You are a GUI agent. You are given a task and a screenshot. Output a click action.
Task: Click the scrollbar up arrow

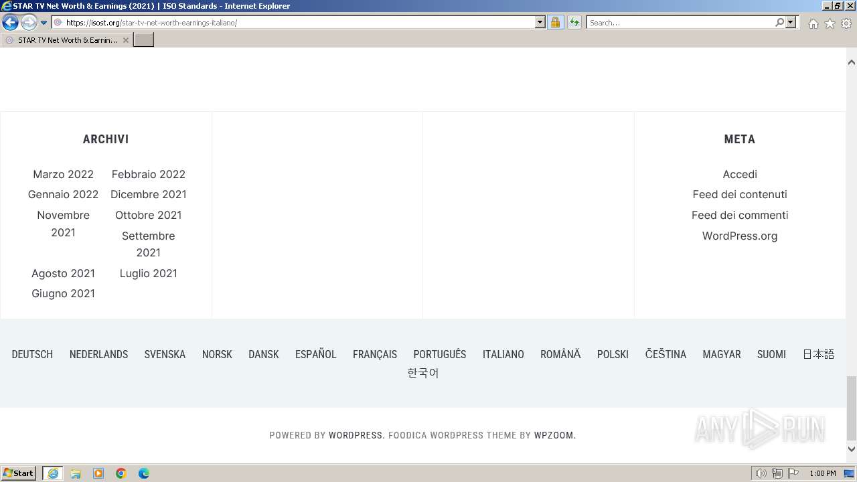[852, 62]
